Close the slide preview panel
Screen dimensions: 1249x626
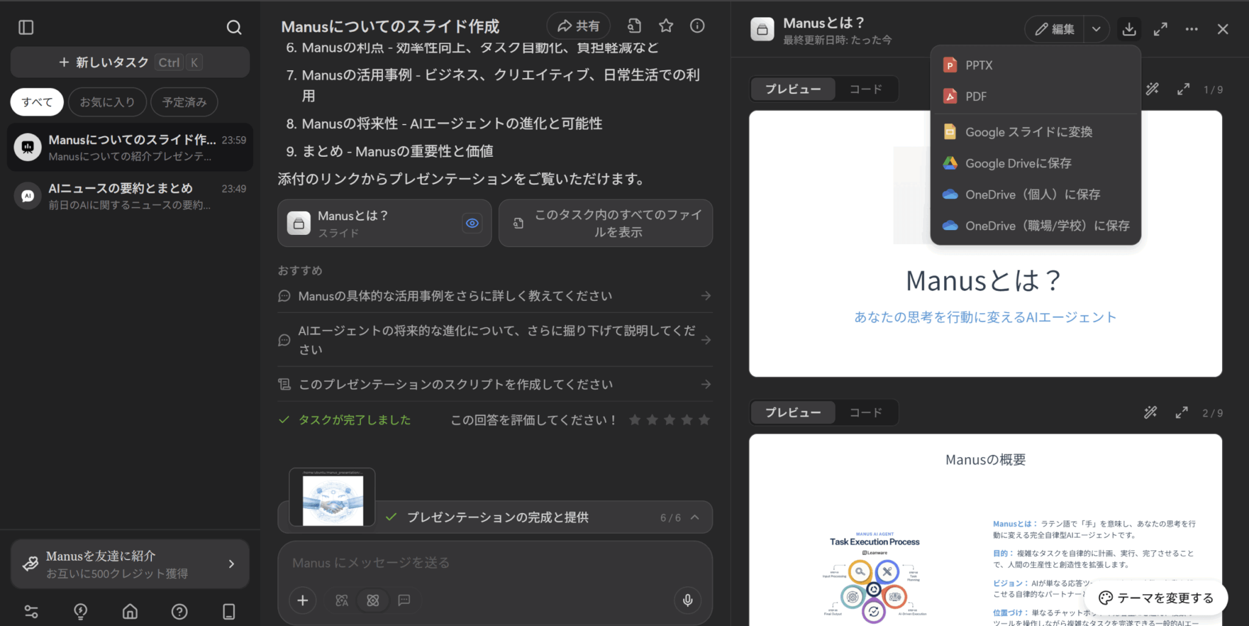[x=1223, y=29]
